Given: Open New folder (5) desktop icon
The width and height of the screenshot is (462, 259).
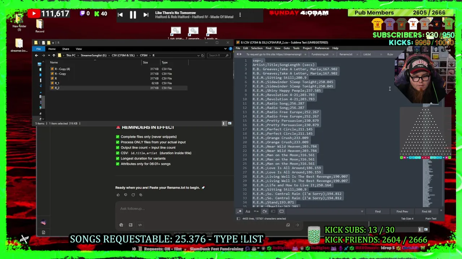Looking at the screenshot, I should coord(19,23).
